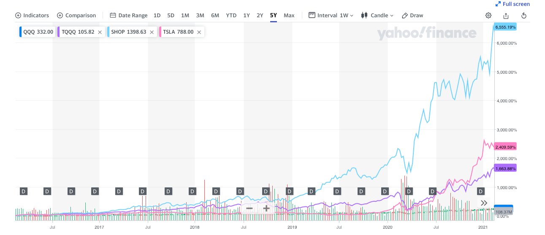Click the 108.37M volume tag
This screenshot has width=545, height=235.
(x=503, y=212)
